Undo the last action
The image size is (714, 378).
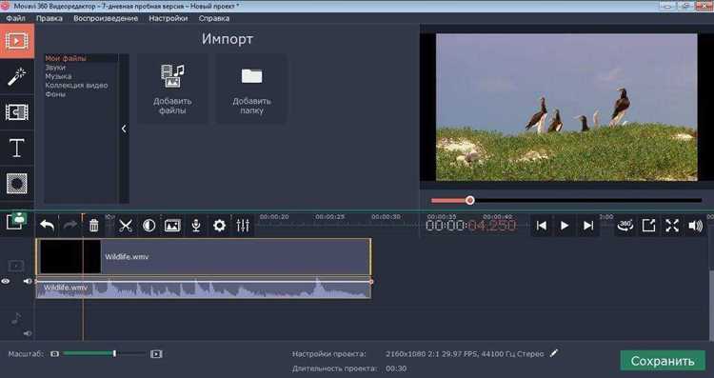point(47,226)
